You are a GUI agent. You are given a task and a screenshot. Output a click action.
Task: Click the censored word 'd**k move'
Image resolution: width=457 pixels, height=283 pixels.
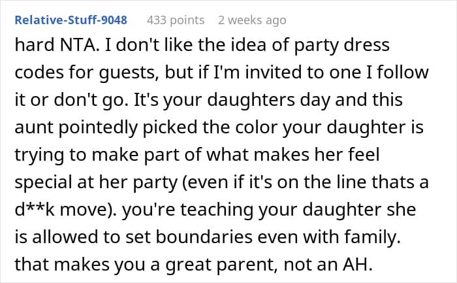pyautogui.click(x=61, y=210)
